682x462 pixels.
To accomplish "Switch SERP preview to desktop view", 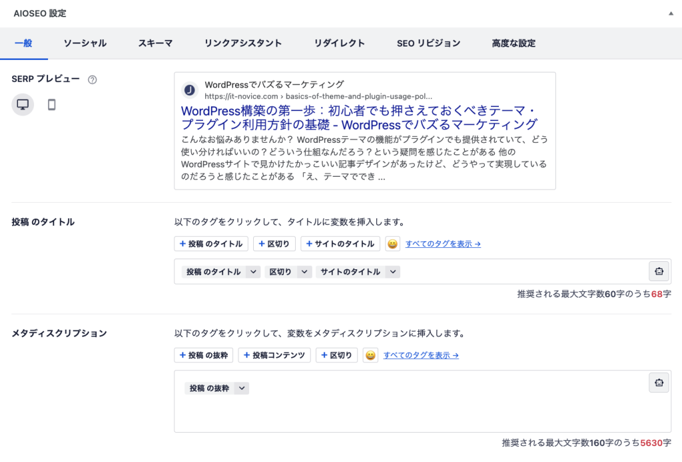I will (22, 104).
